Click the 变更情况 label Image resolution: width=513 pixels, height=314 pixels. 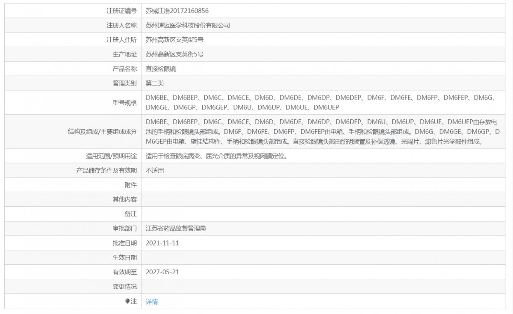point(124,287)
